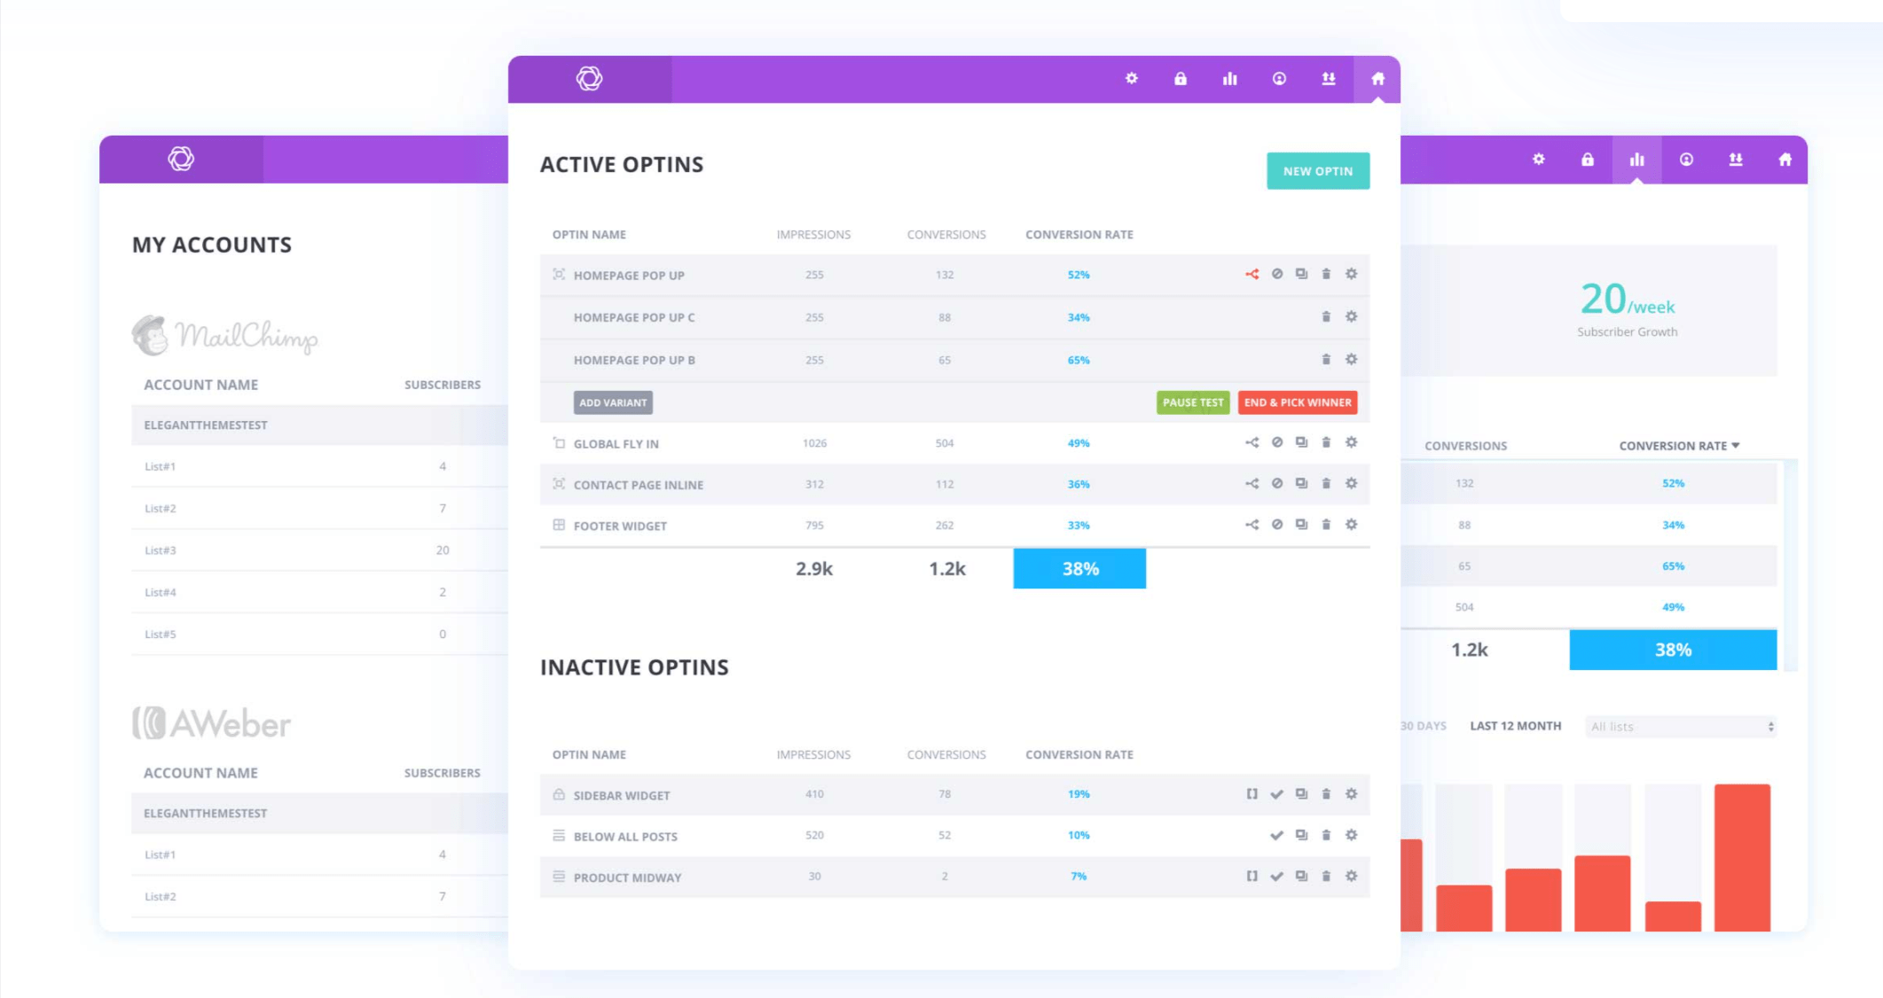Image resolution: width=1883 pixels, height=998 pixels.
Task: Click the duplicate icon for Contact Page Inline
Action: point(1301,484)
